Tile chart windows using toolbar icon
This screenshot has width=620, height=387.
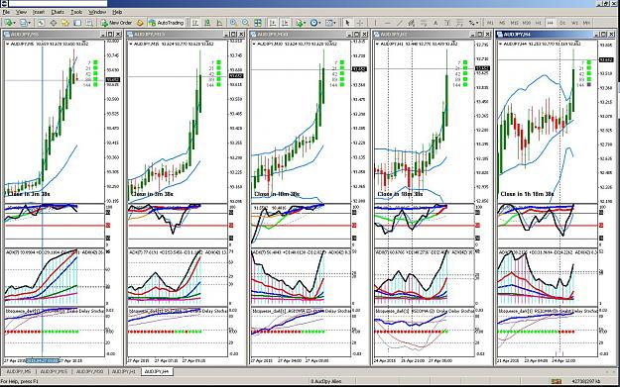pyautogui.click(x=257, y=23)
